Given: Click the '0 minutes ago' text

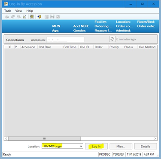Looking at the screenshot, I should pyautogui.click(x=126, y=39).
